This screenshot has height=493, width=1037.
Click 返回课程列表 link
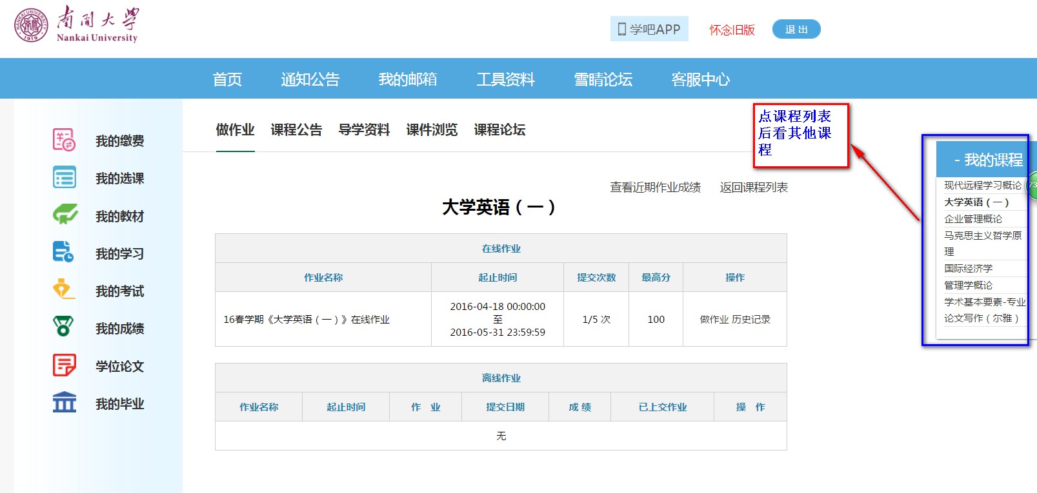coord(754,188)
